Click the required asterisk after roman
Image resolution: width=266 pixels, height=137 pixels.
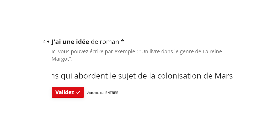pos(122,41)
